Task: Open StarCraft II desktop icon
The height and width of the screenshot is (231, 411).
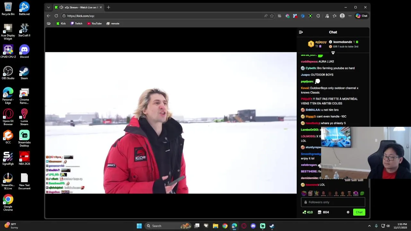Action: (24, 30)
